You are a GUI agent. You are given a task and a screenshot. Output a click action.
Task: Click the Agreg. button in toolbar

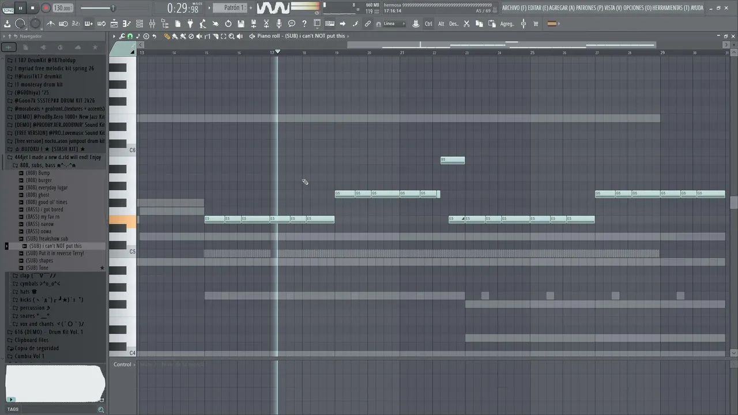[x=507, y=24]
